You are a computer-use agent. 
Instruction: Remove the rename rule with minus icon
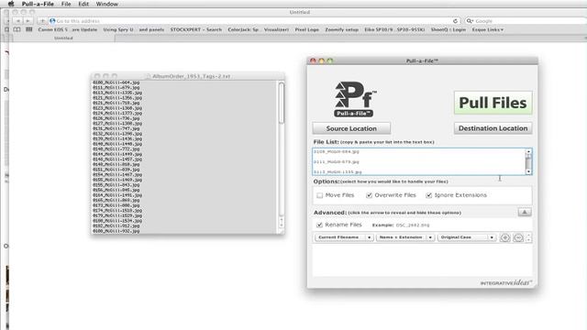pos(518,237)
